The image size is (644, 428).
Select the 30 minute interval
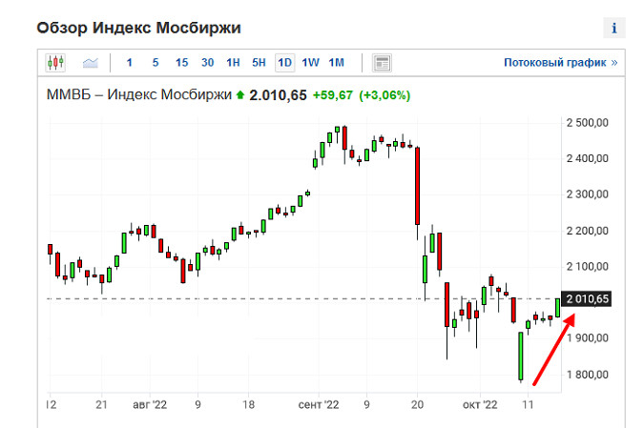[207, 62]
